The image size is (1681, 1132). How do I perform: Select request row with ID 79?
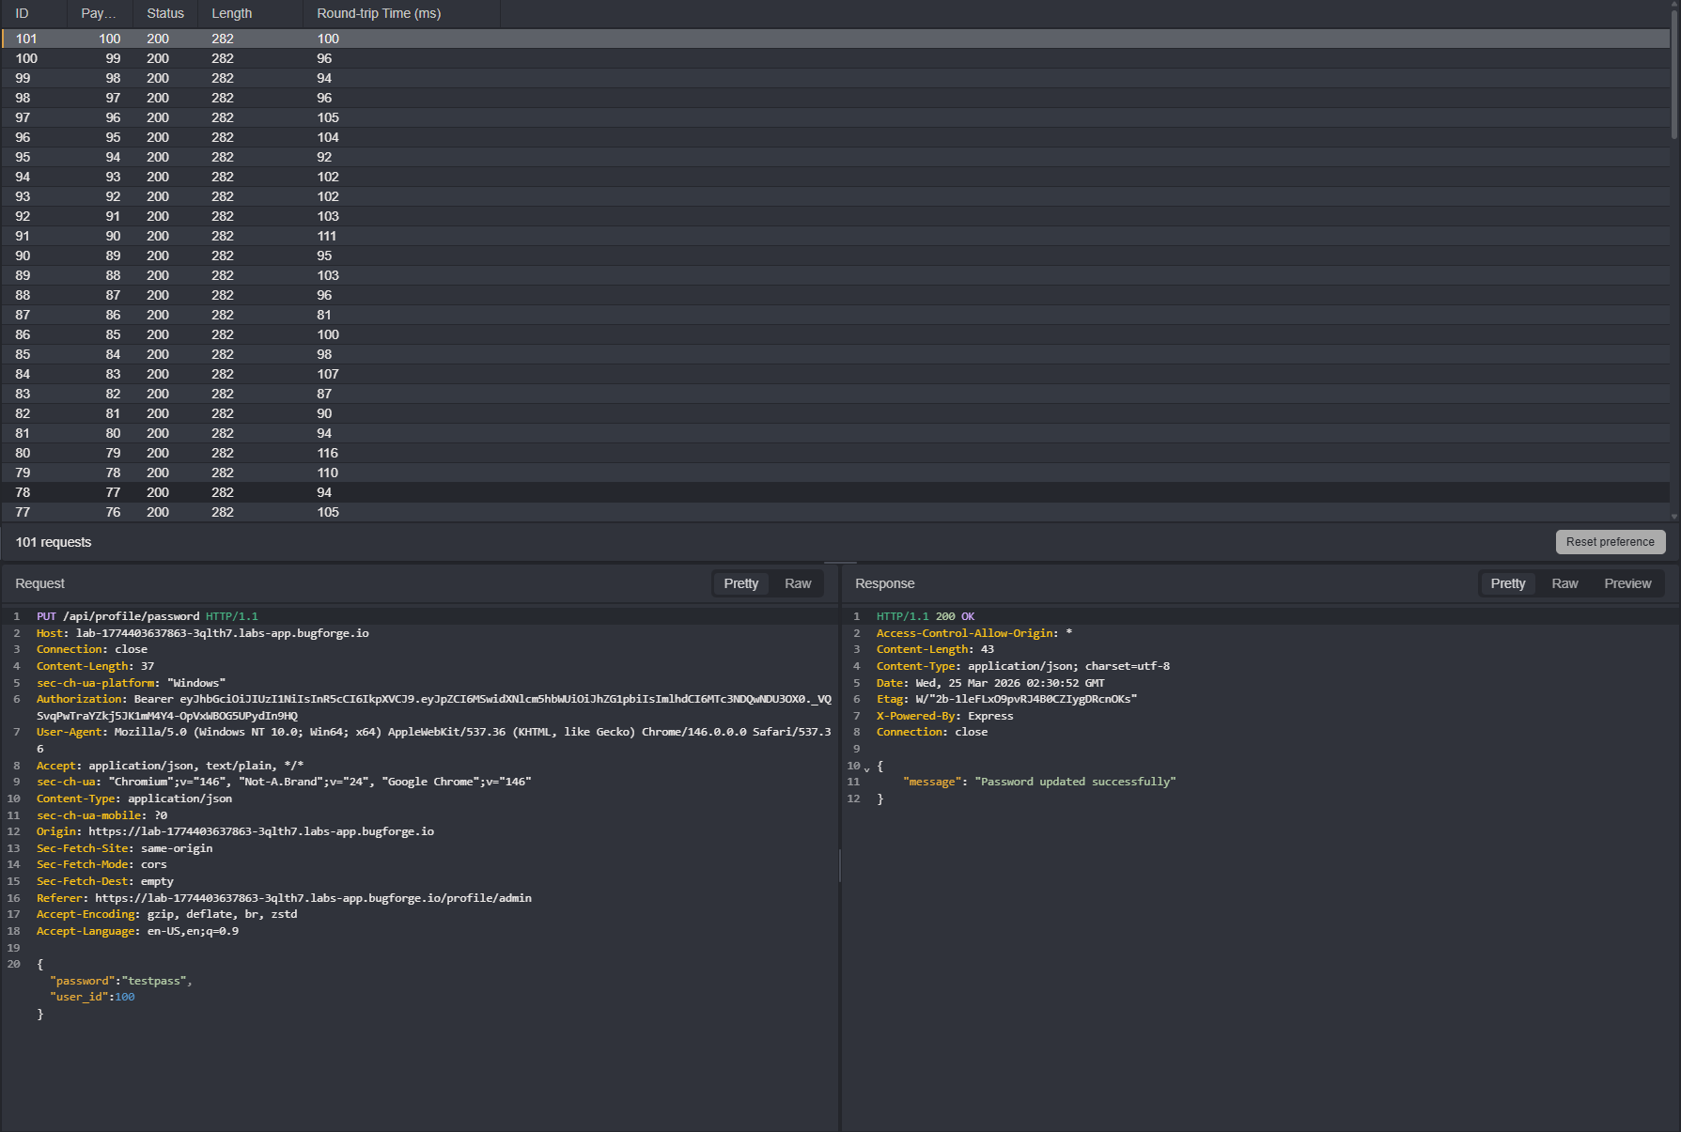click(x=835, y=473)
